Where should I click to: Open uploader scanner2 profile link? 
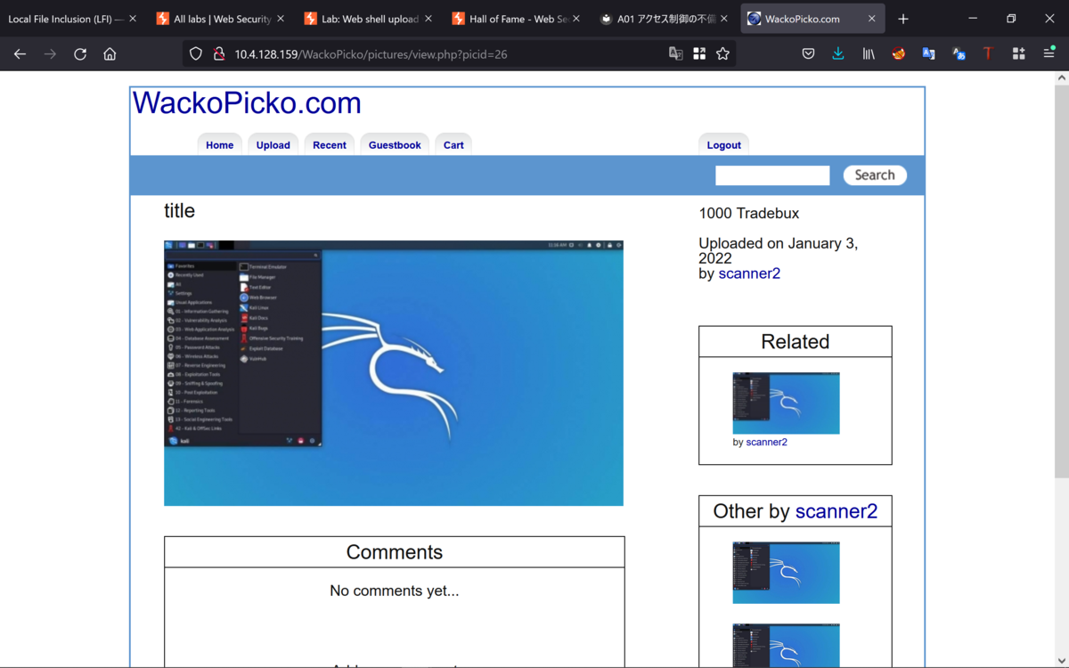click(749, 273)
